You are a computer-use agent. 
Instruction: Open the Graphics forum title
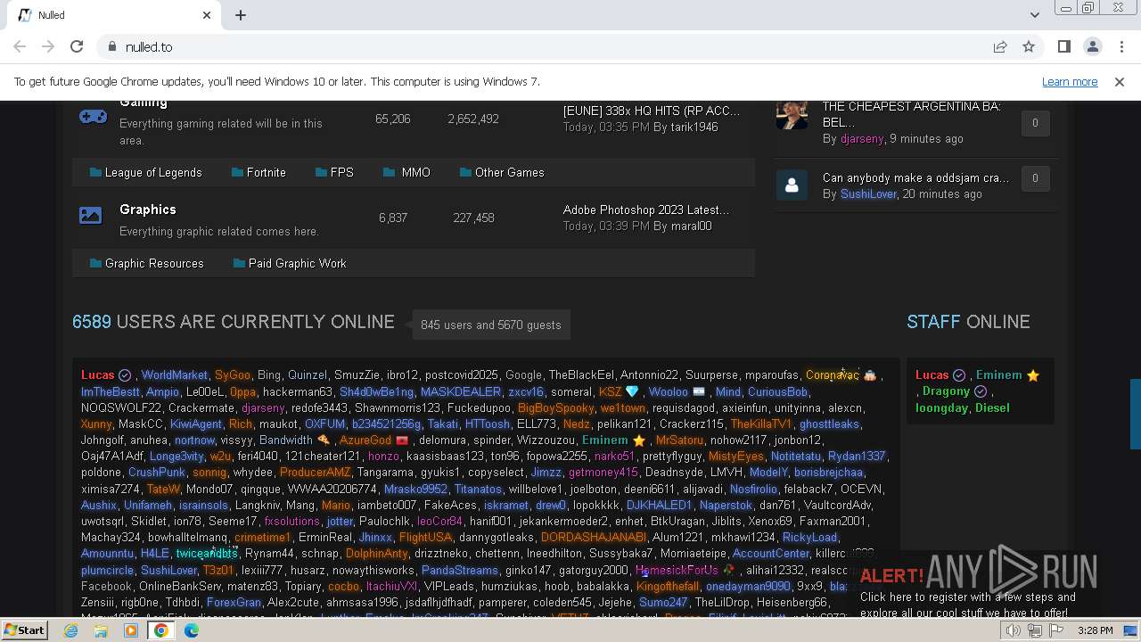tap(148, 210)
